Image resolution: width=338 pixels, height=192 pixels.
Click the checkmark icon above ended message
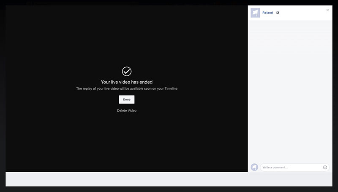tap(127, 71)
